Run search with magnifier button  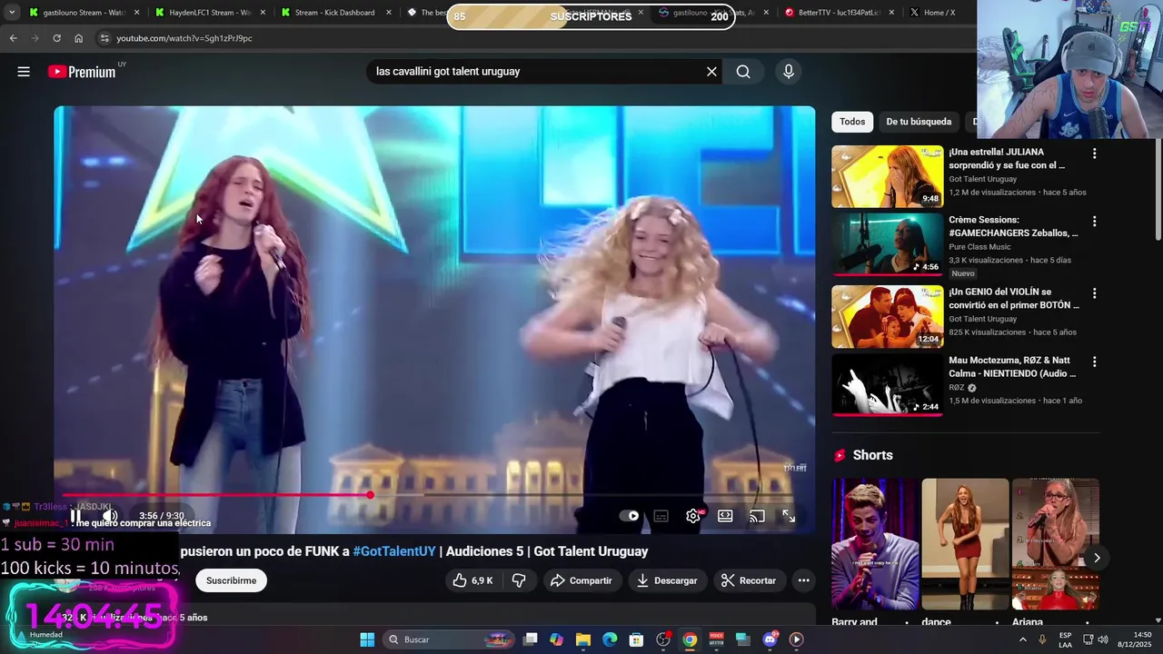click(743, 72)
